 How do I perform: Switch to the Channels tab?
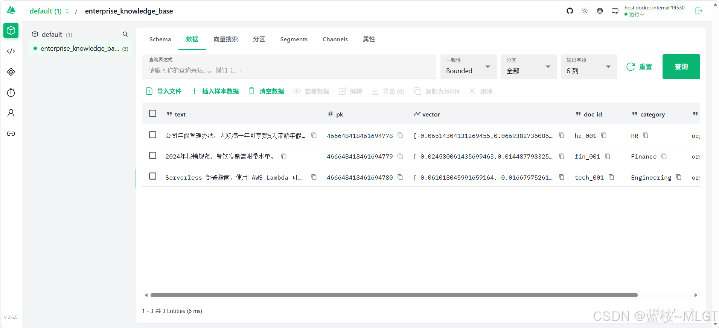point(335,39)
